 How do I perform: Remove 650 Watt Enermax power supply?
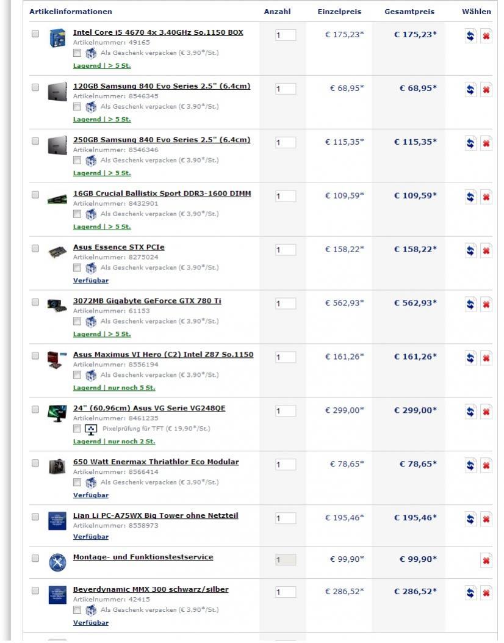486,465
